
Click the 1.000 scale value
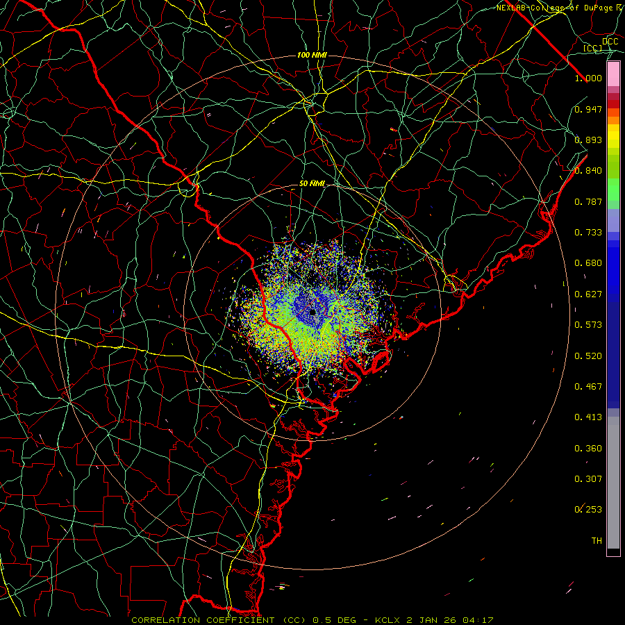(588, 78)
